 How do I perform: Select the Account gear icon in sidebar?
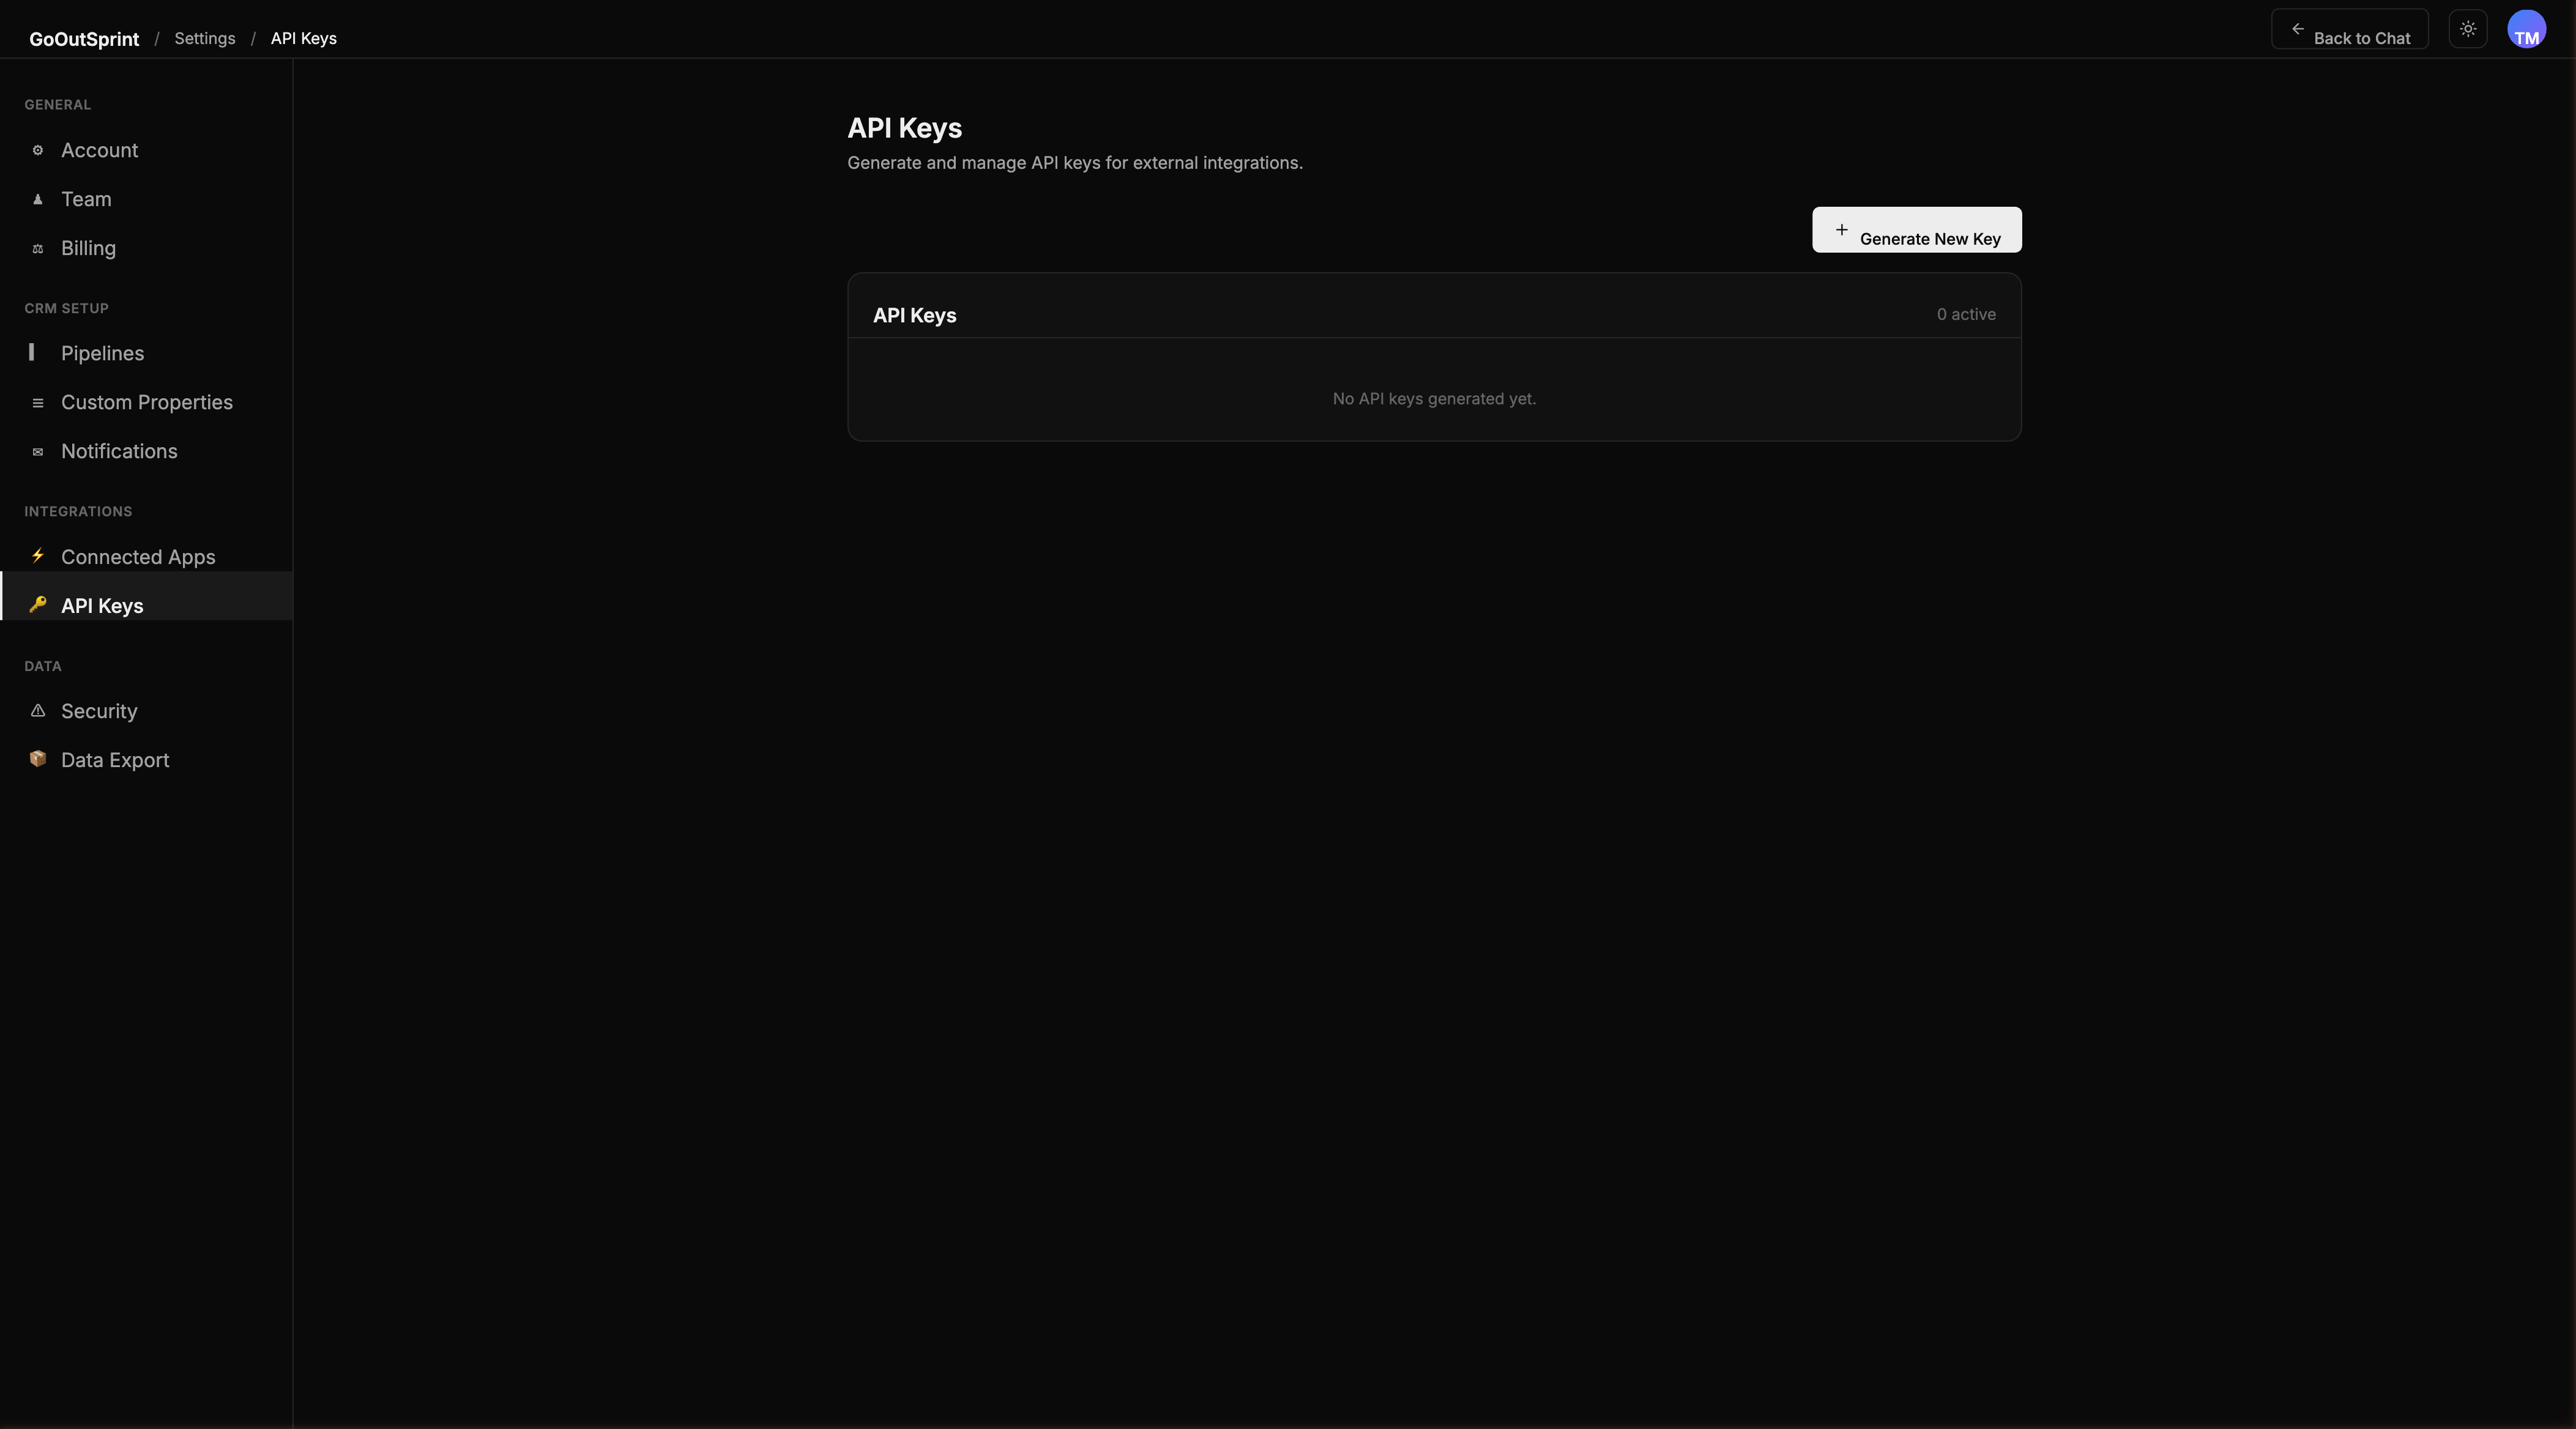[38, 150]
